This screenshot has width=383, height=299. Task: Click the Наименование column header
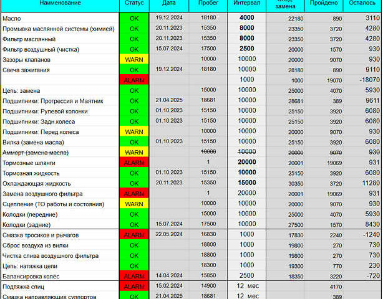pyautogui.click(x=59, y=4)
